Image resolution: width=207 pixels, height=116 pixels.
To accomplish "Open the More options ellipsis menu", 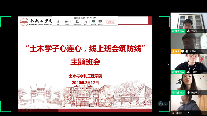I will (x=85, y=22).
